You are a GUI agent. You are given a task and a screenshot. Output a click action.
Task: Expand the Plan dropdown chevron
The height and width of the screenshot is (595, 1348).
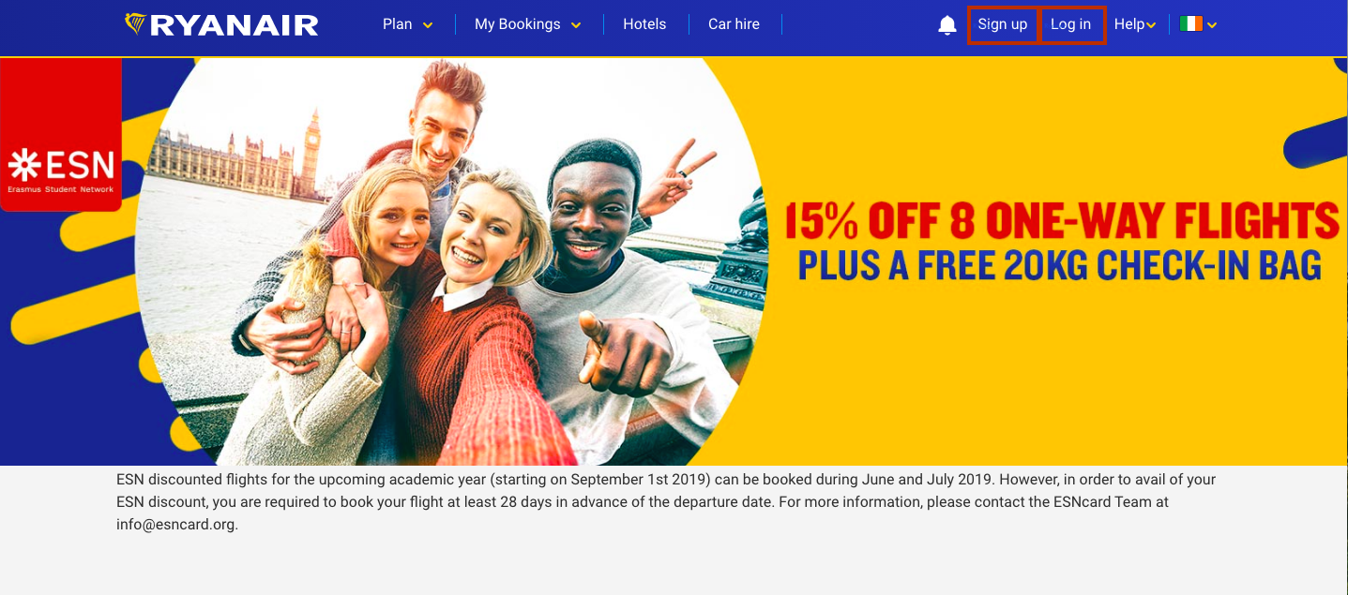428,25
